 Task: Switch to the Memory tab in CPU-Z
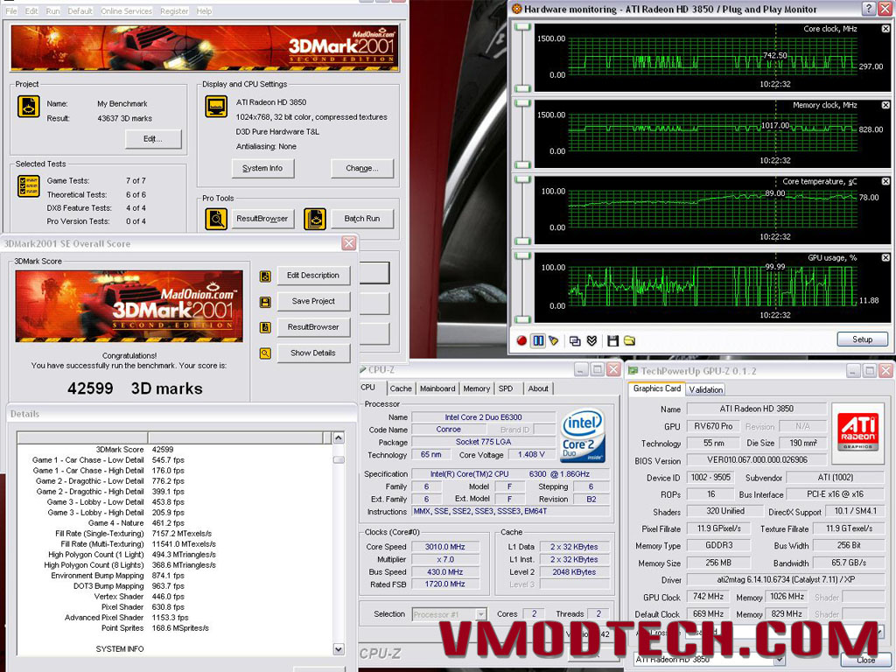pos(477,388)
